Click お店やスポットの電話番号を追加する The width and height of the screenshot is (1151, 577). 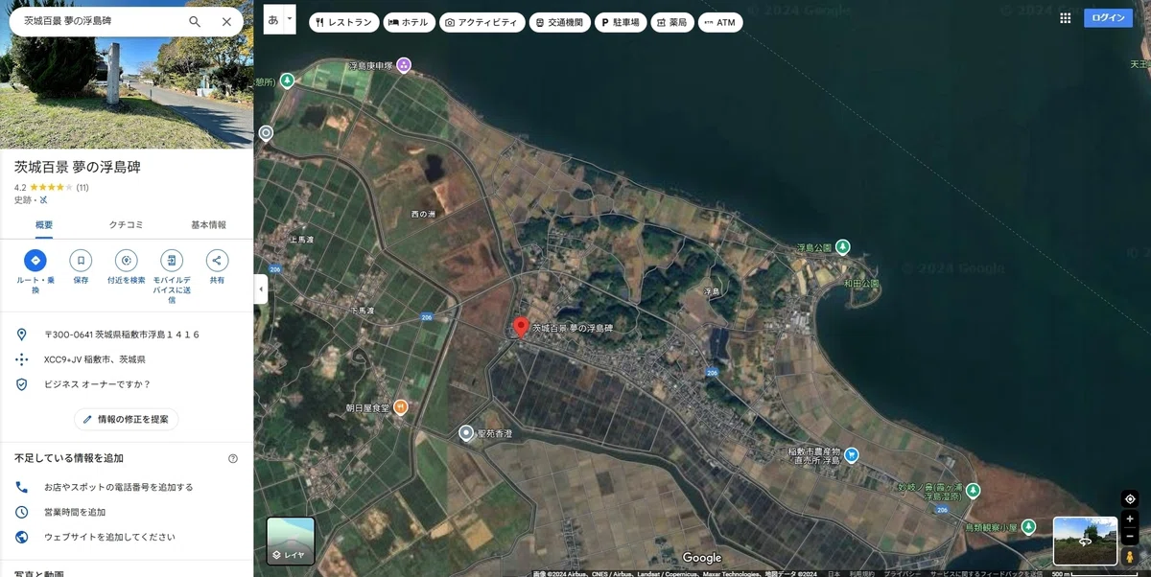(x=119, y=487)
